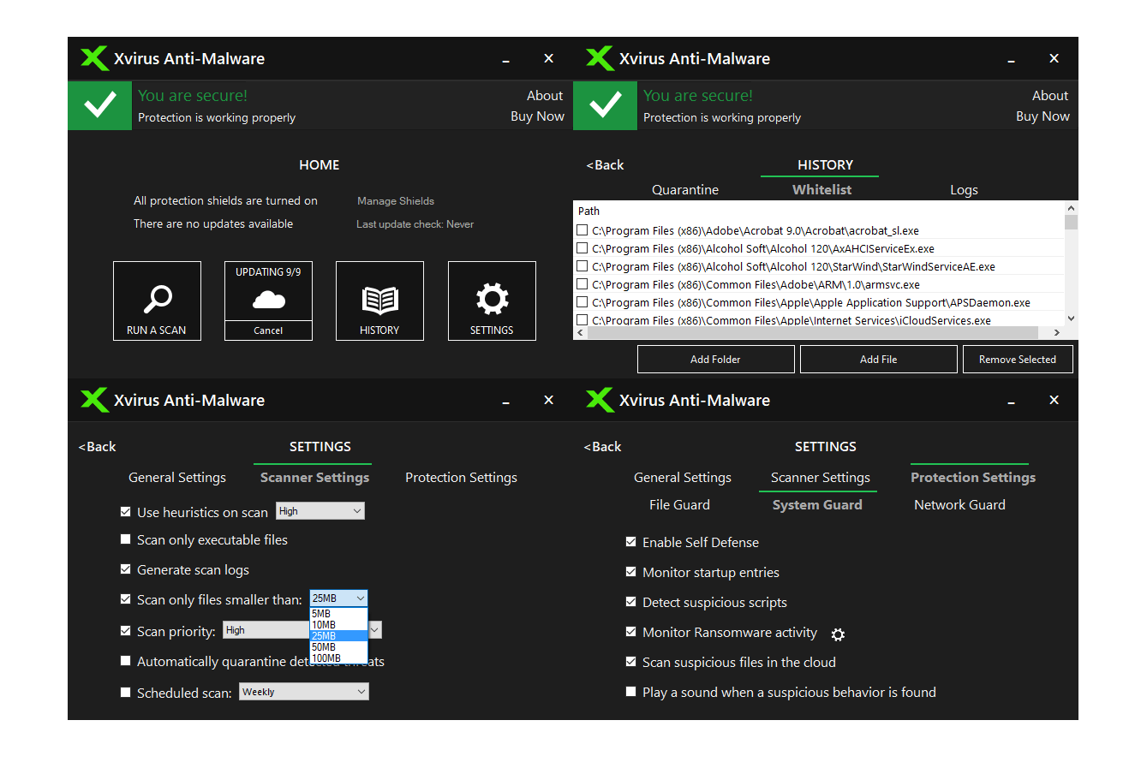Click the Xvirus logo in Home window title
Screen dimensions: 1147x762
pos(94,58)
